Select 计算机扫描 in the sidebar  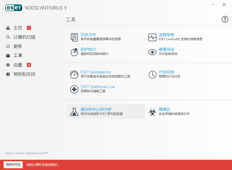tap(24, 37)
